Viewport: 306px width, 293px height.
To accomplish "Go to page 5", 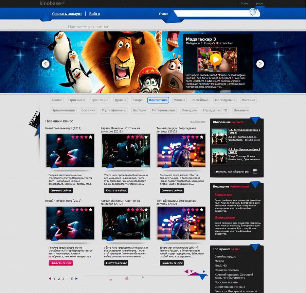I will [72, 279].
